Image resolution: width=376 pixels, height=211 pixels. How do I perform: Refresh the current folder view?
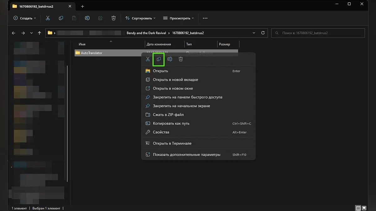click(x=263, y=33)
